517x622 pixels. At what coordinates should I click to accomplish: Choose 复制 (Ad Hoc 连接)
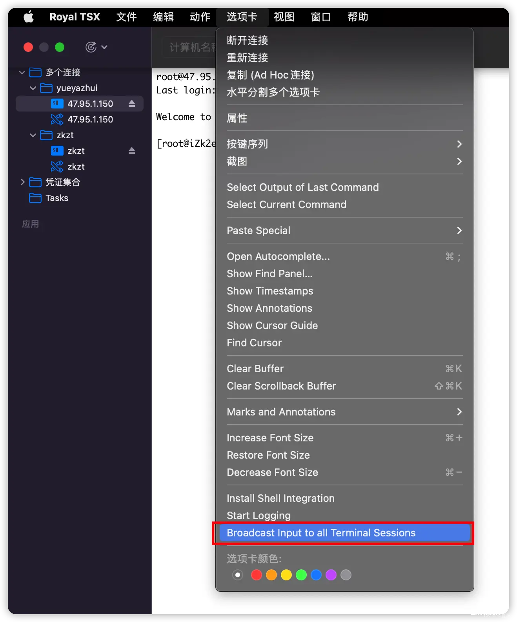[344, 75]
